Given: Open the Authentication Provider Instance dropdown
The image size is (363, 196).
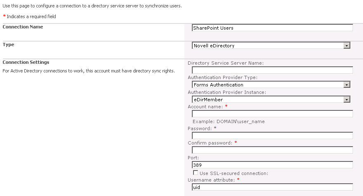Looking at the screenshot, I should click(271, 99).
